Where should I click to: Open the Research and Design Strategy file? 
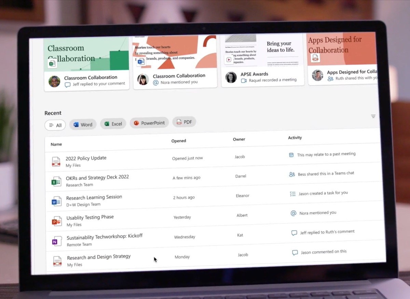[99, 256]
